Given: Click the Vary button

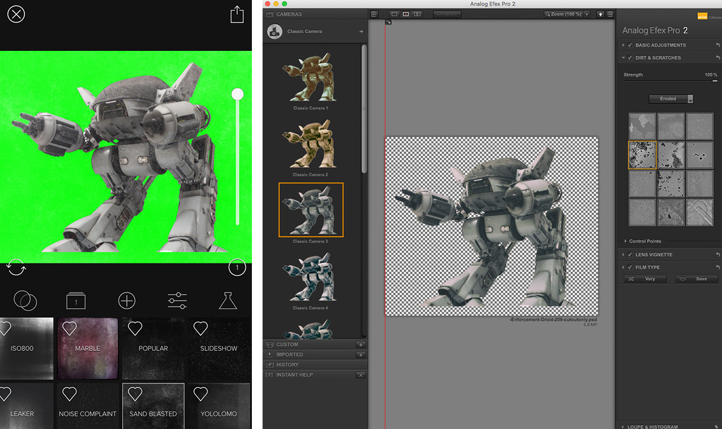Looking at the screenshot, I should click(645, 279).
